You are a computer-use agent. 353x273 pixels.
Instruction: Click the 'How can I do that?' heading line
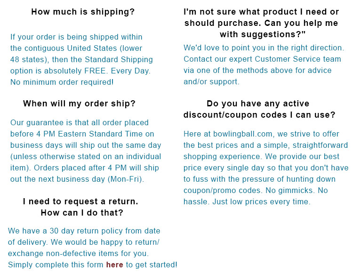82,212
